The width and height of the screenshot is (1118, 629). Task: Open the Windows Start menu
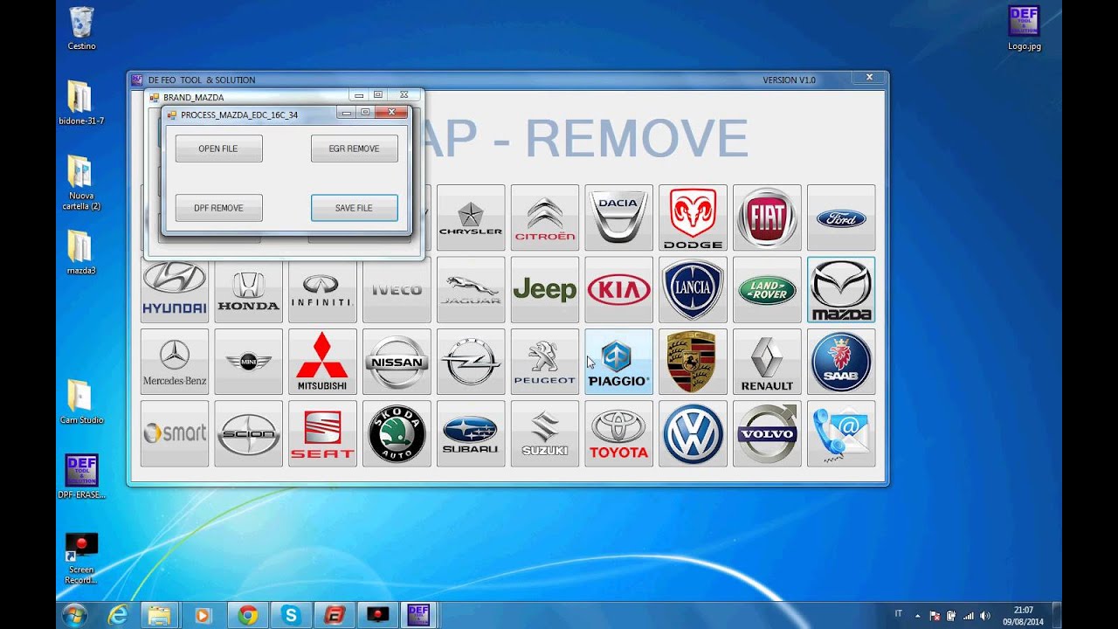click(x=74, y=615)
